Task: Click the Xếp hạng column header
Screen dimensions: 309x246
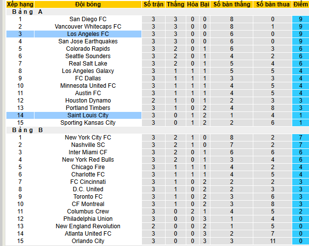Action: point(20,4)
